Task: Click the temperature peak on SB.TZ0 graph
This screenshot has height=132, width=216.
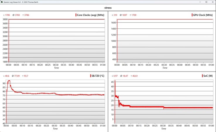Action: 9,81
